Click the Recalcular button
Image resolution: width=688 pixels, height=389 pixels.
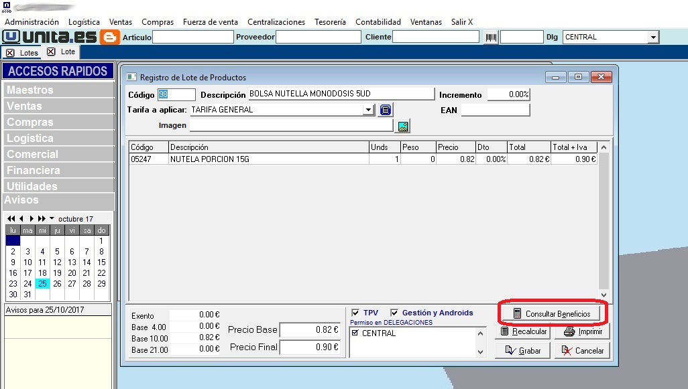click(523, 331)
